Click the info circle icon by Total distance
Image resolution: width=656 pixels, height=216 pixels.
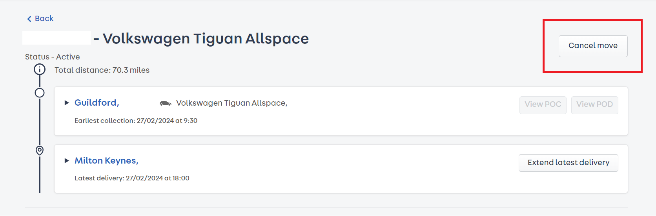pos(40,70)
